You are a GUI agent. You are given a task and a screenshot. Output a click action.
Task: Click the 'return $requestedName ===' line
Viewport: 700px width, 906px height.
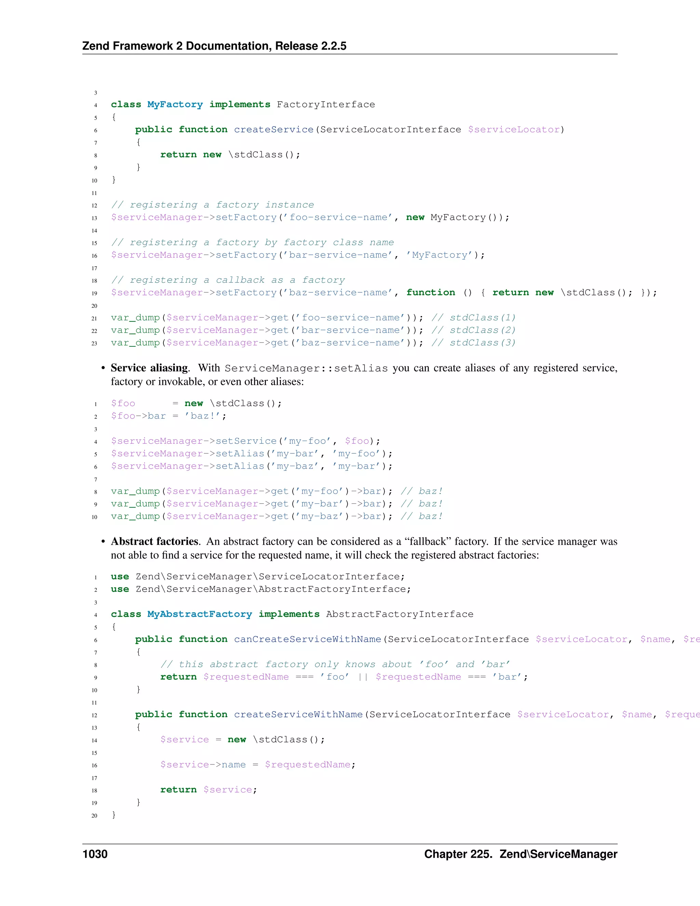(x=344, y=677)
